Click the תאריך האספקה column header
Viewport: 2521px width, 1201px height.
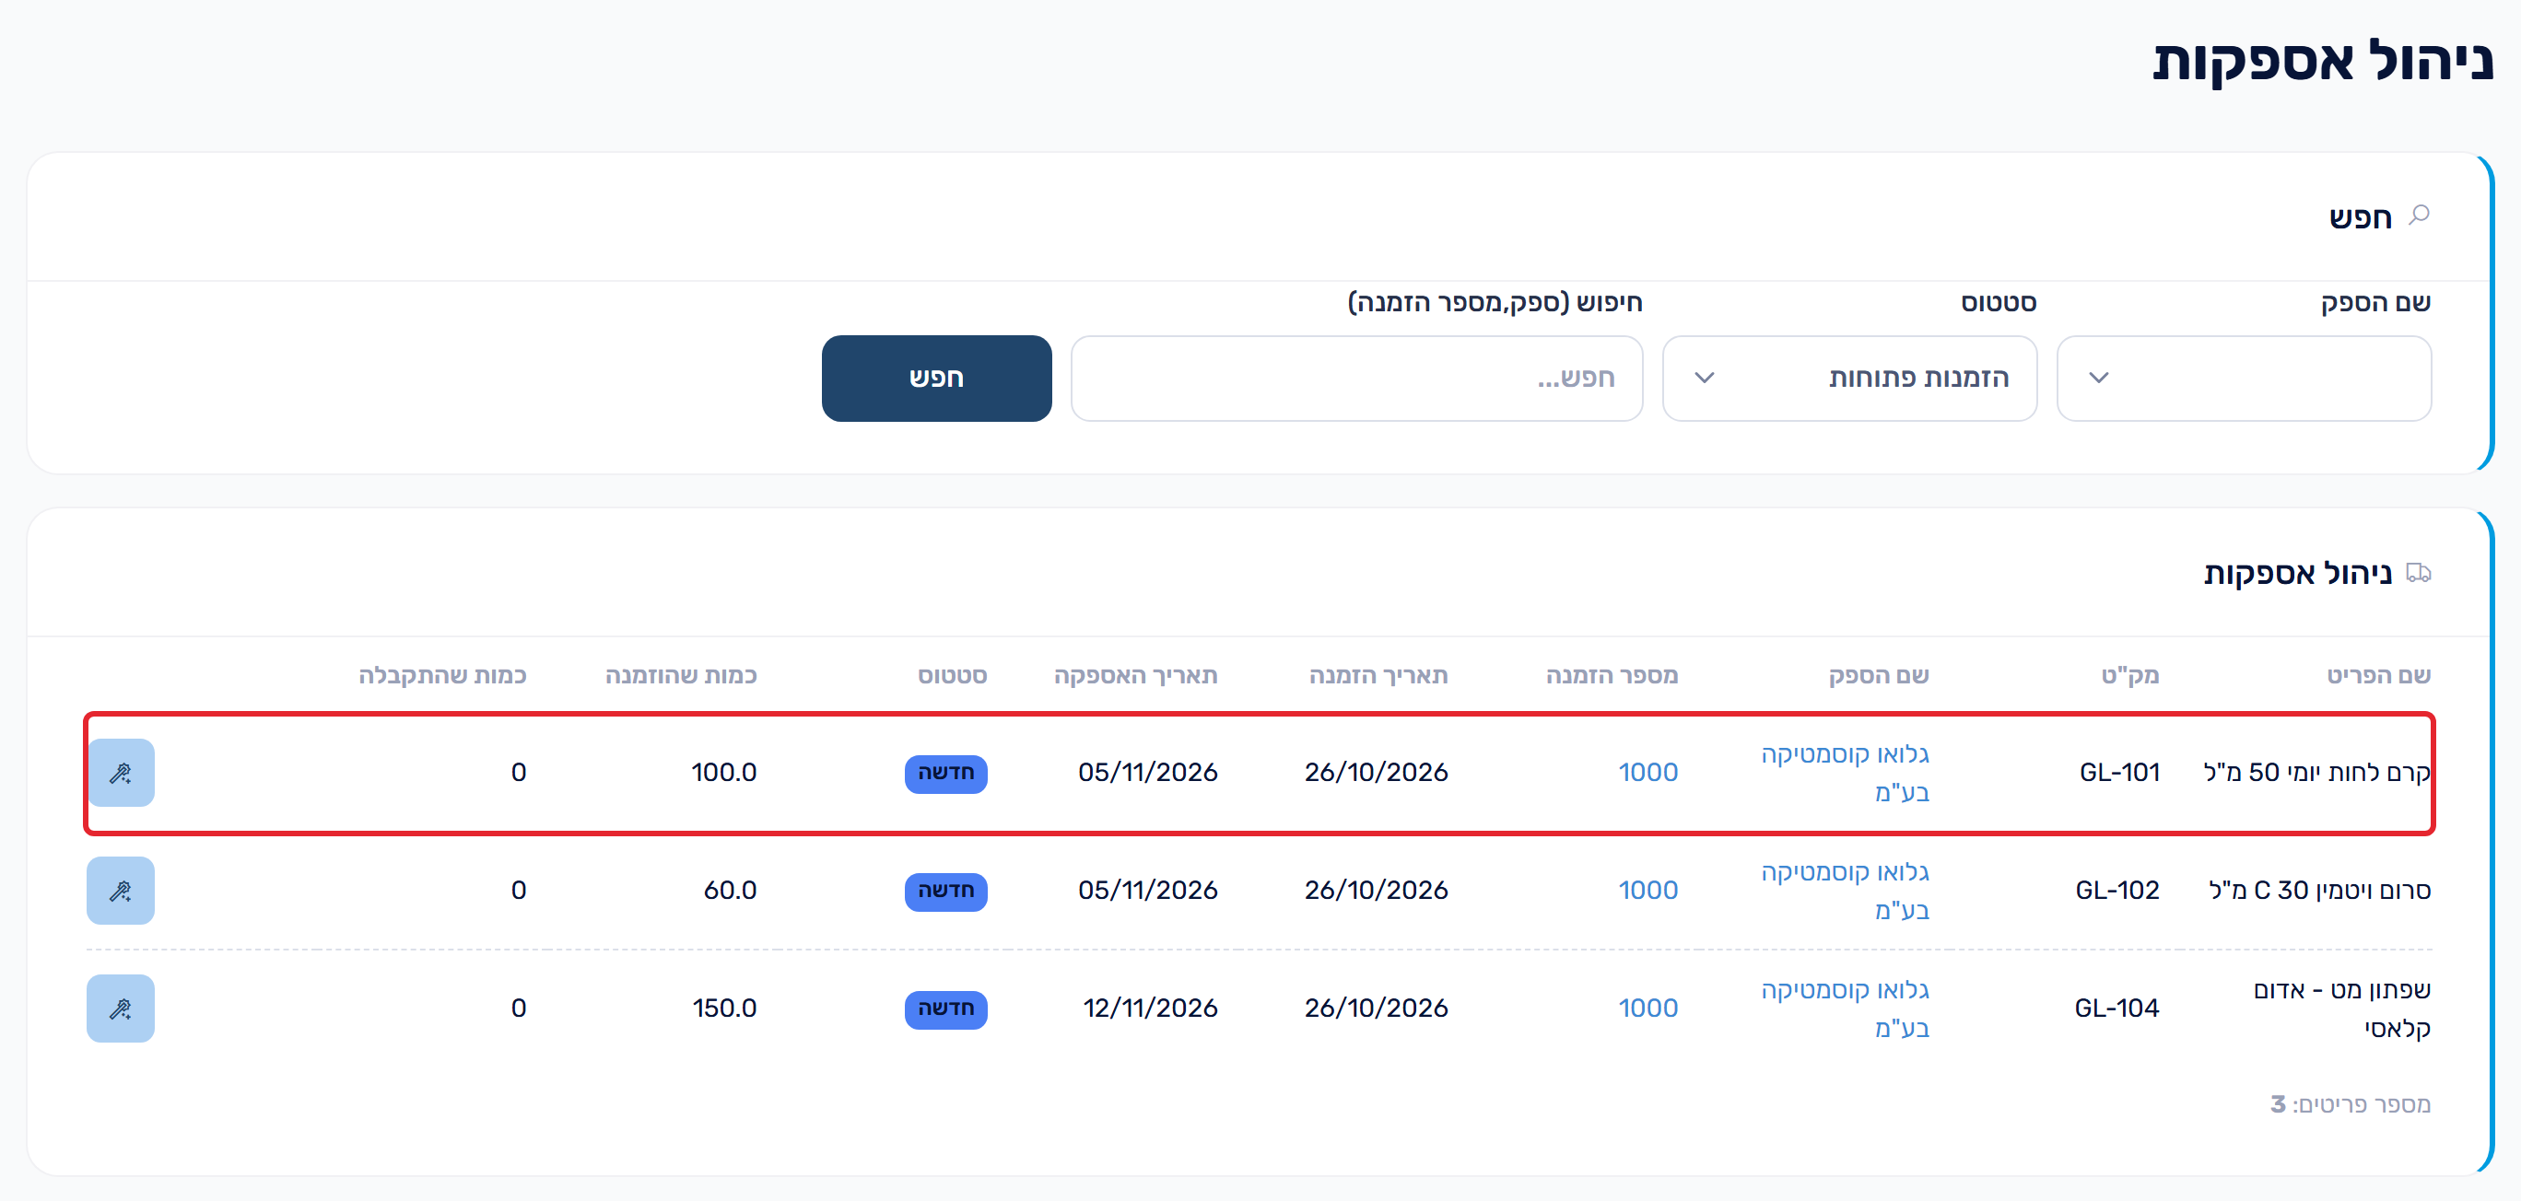(x=1135, y=675)
